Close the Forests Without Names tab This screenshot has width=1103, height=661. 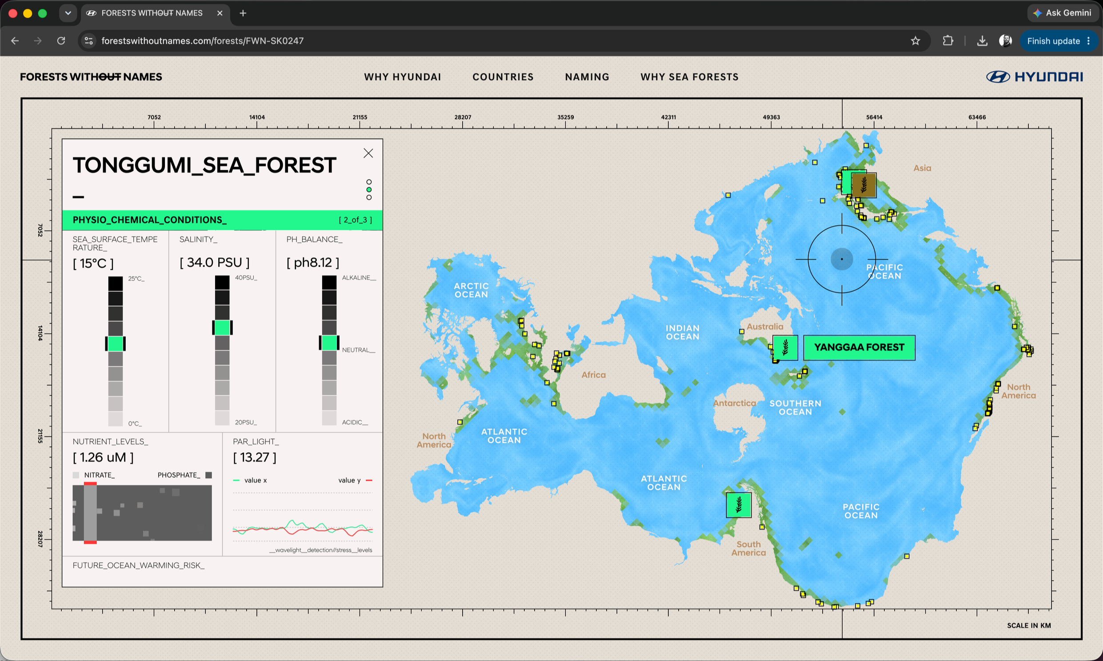click(220, 13)
